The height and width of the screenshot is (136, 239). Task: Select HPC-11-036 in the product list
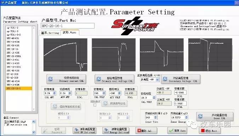click(19, 52)
